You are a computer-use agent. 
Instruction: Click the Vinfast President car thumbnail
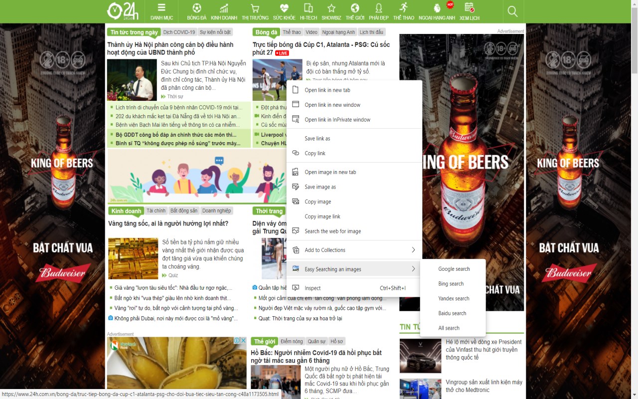click(420, 356)
